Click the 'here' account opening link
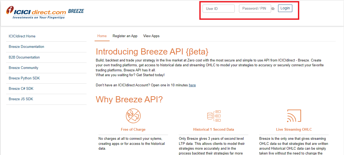344x155 pixels. tap(192, 85)
